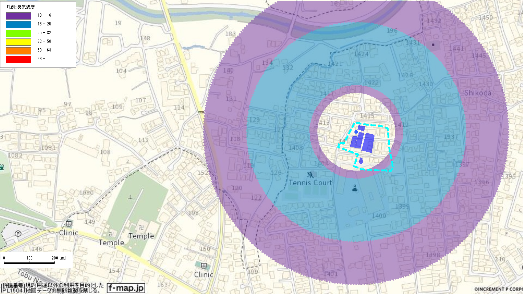Viewport: 523px width, 294px height.
Task: Click lot number 1937
Action: pos(451,137)
